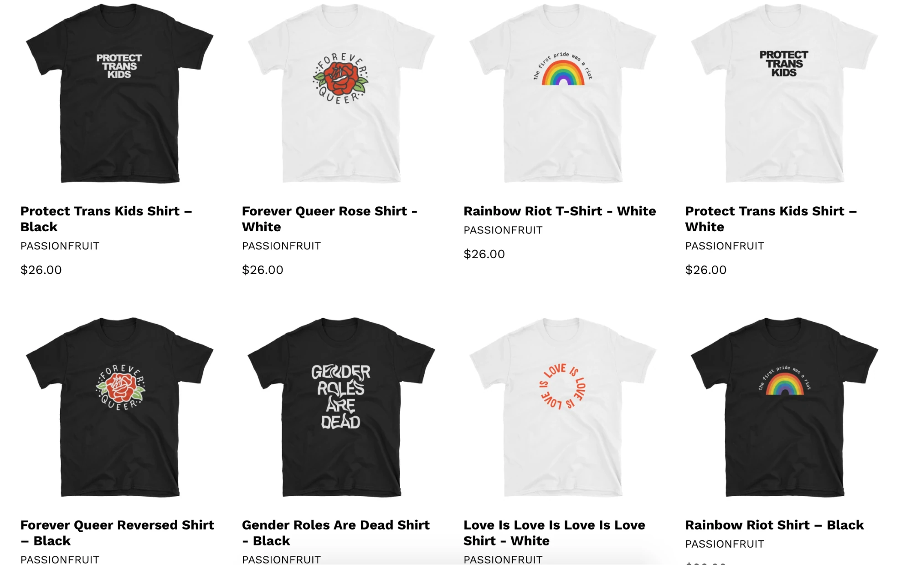Viewport: 911px width, 565px height.
Task: Click the Forever Queer Rose Shirt - White title
Action: 329,219
